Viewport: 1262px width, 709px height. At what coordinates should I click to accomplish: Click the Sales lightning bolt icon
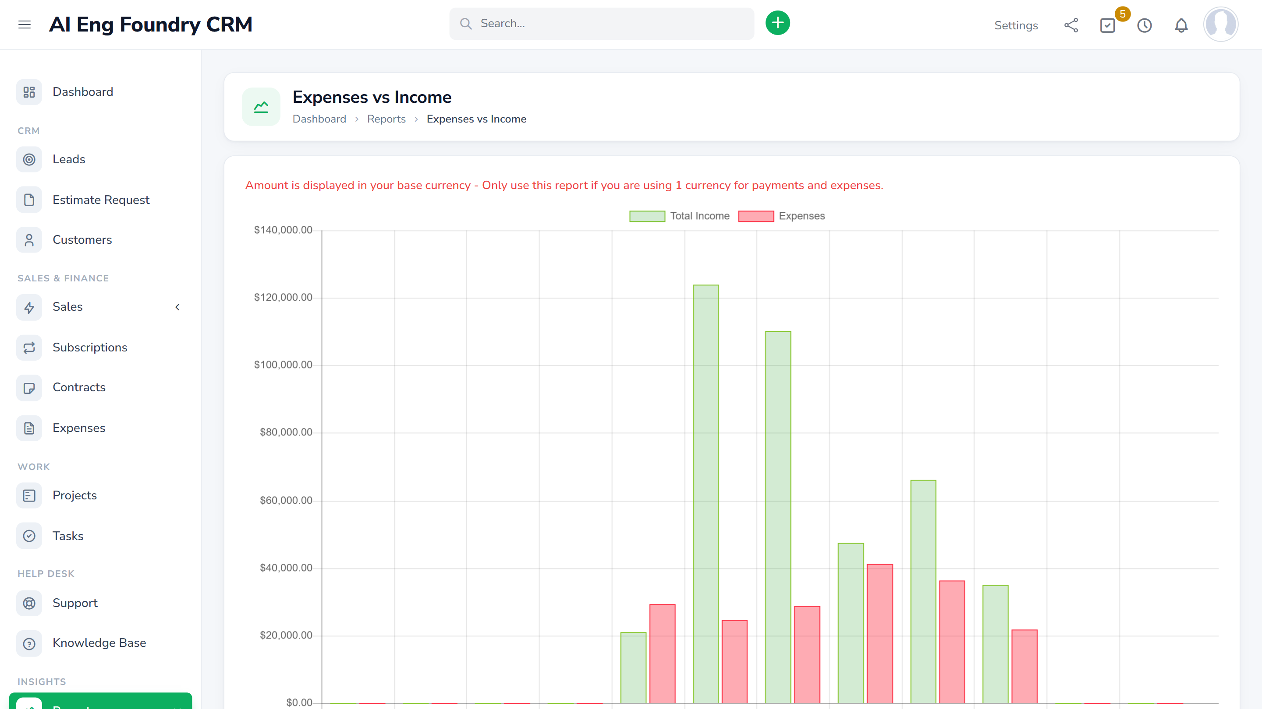coord(29,307)
